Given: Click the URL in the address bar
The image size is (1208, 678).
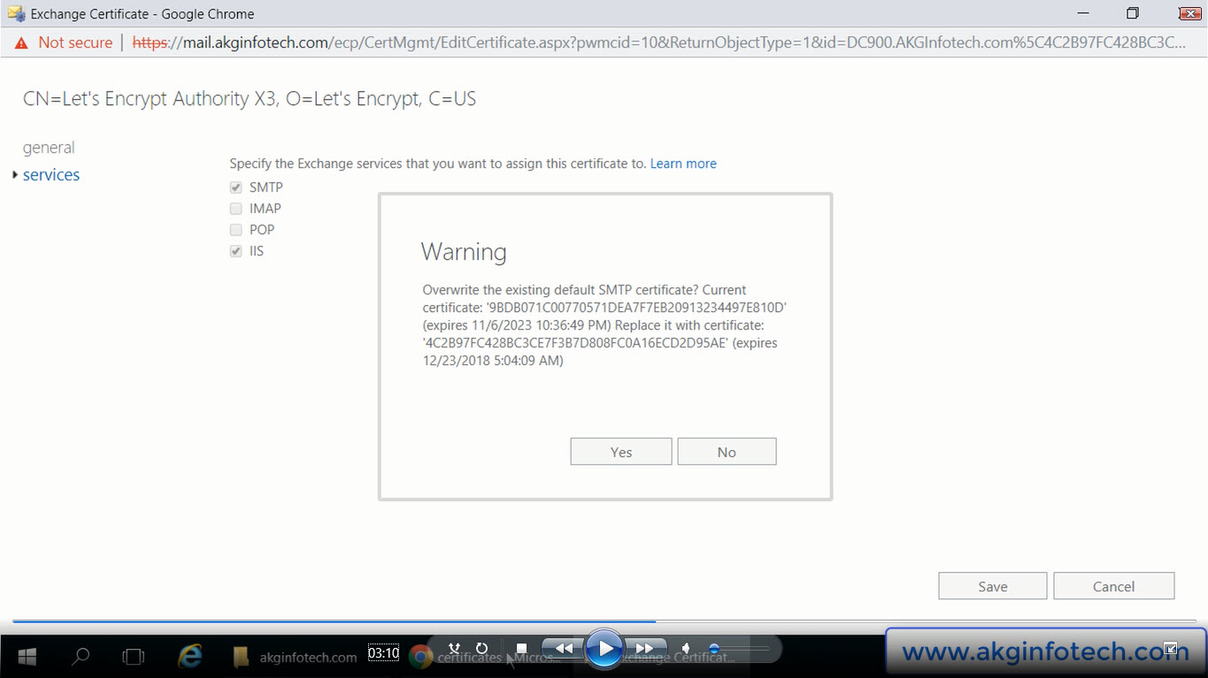Looking at the screenshot, I should pos(658,42).
